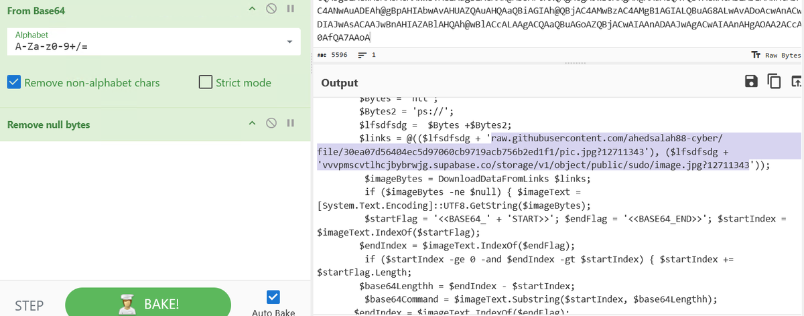This screenshot has height=316, width=804.
Task: Click the $imageBytes = DownloadDataFromLinks line
Action: pos(478,179)
